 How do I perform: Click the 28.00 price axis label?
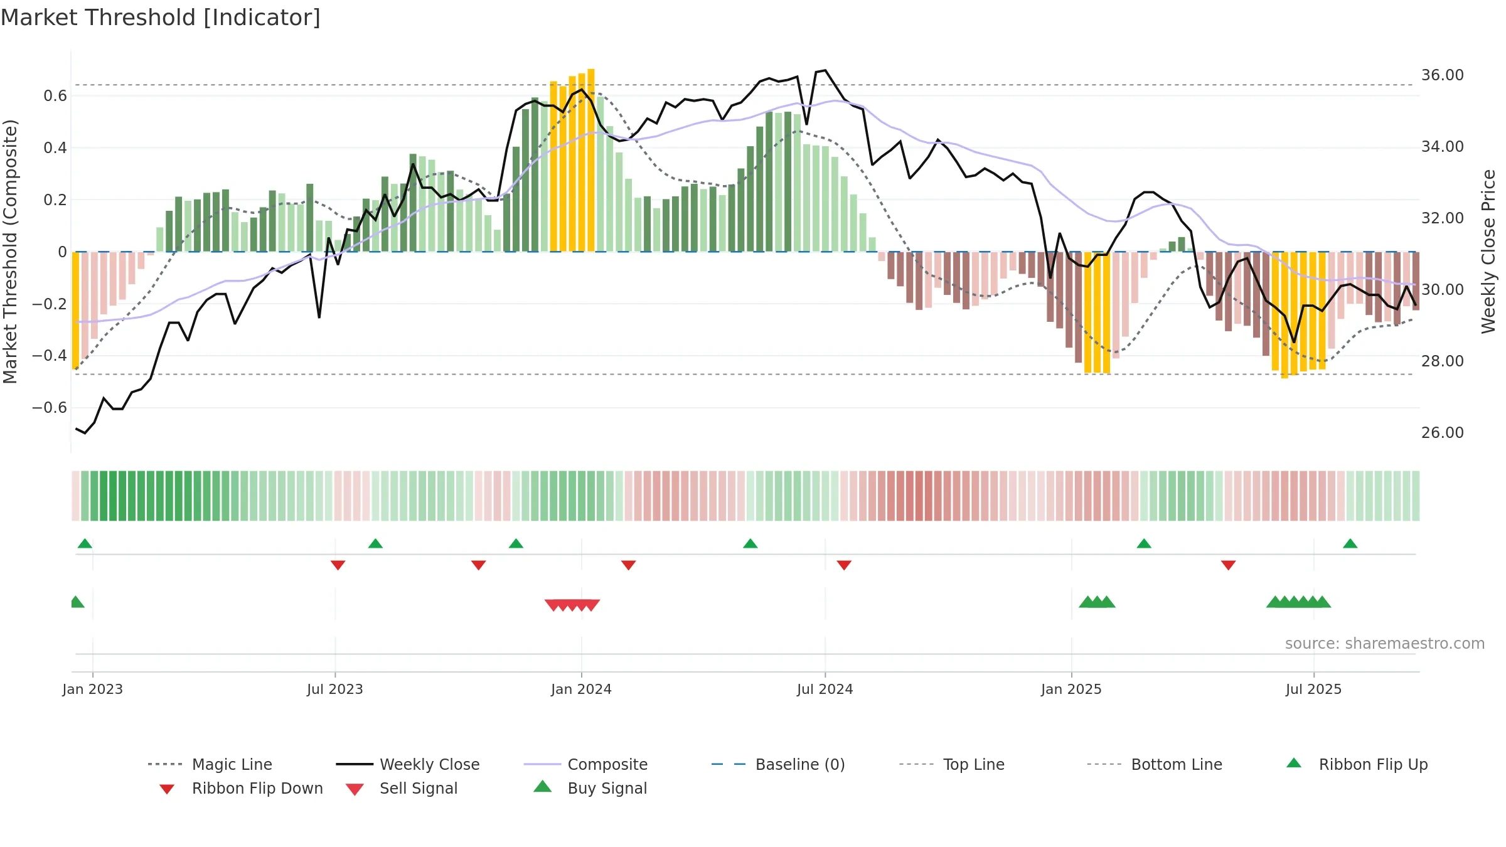(1443, 361)
